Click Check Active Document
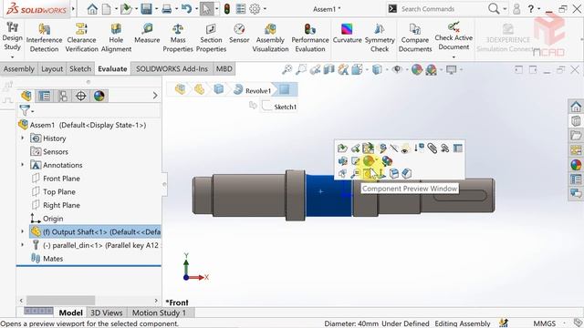Screen dimensions: 584x328 (x=454, y=36)
